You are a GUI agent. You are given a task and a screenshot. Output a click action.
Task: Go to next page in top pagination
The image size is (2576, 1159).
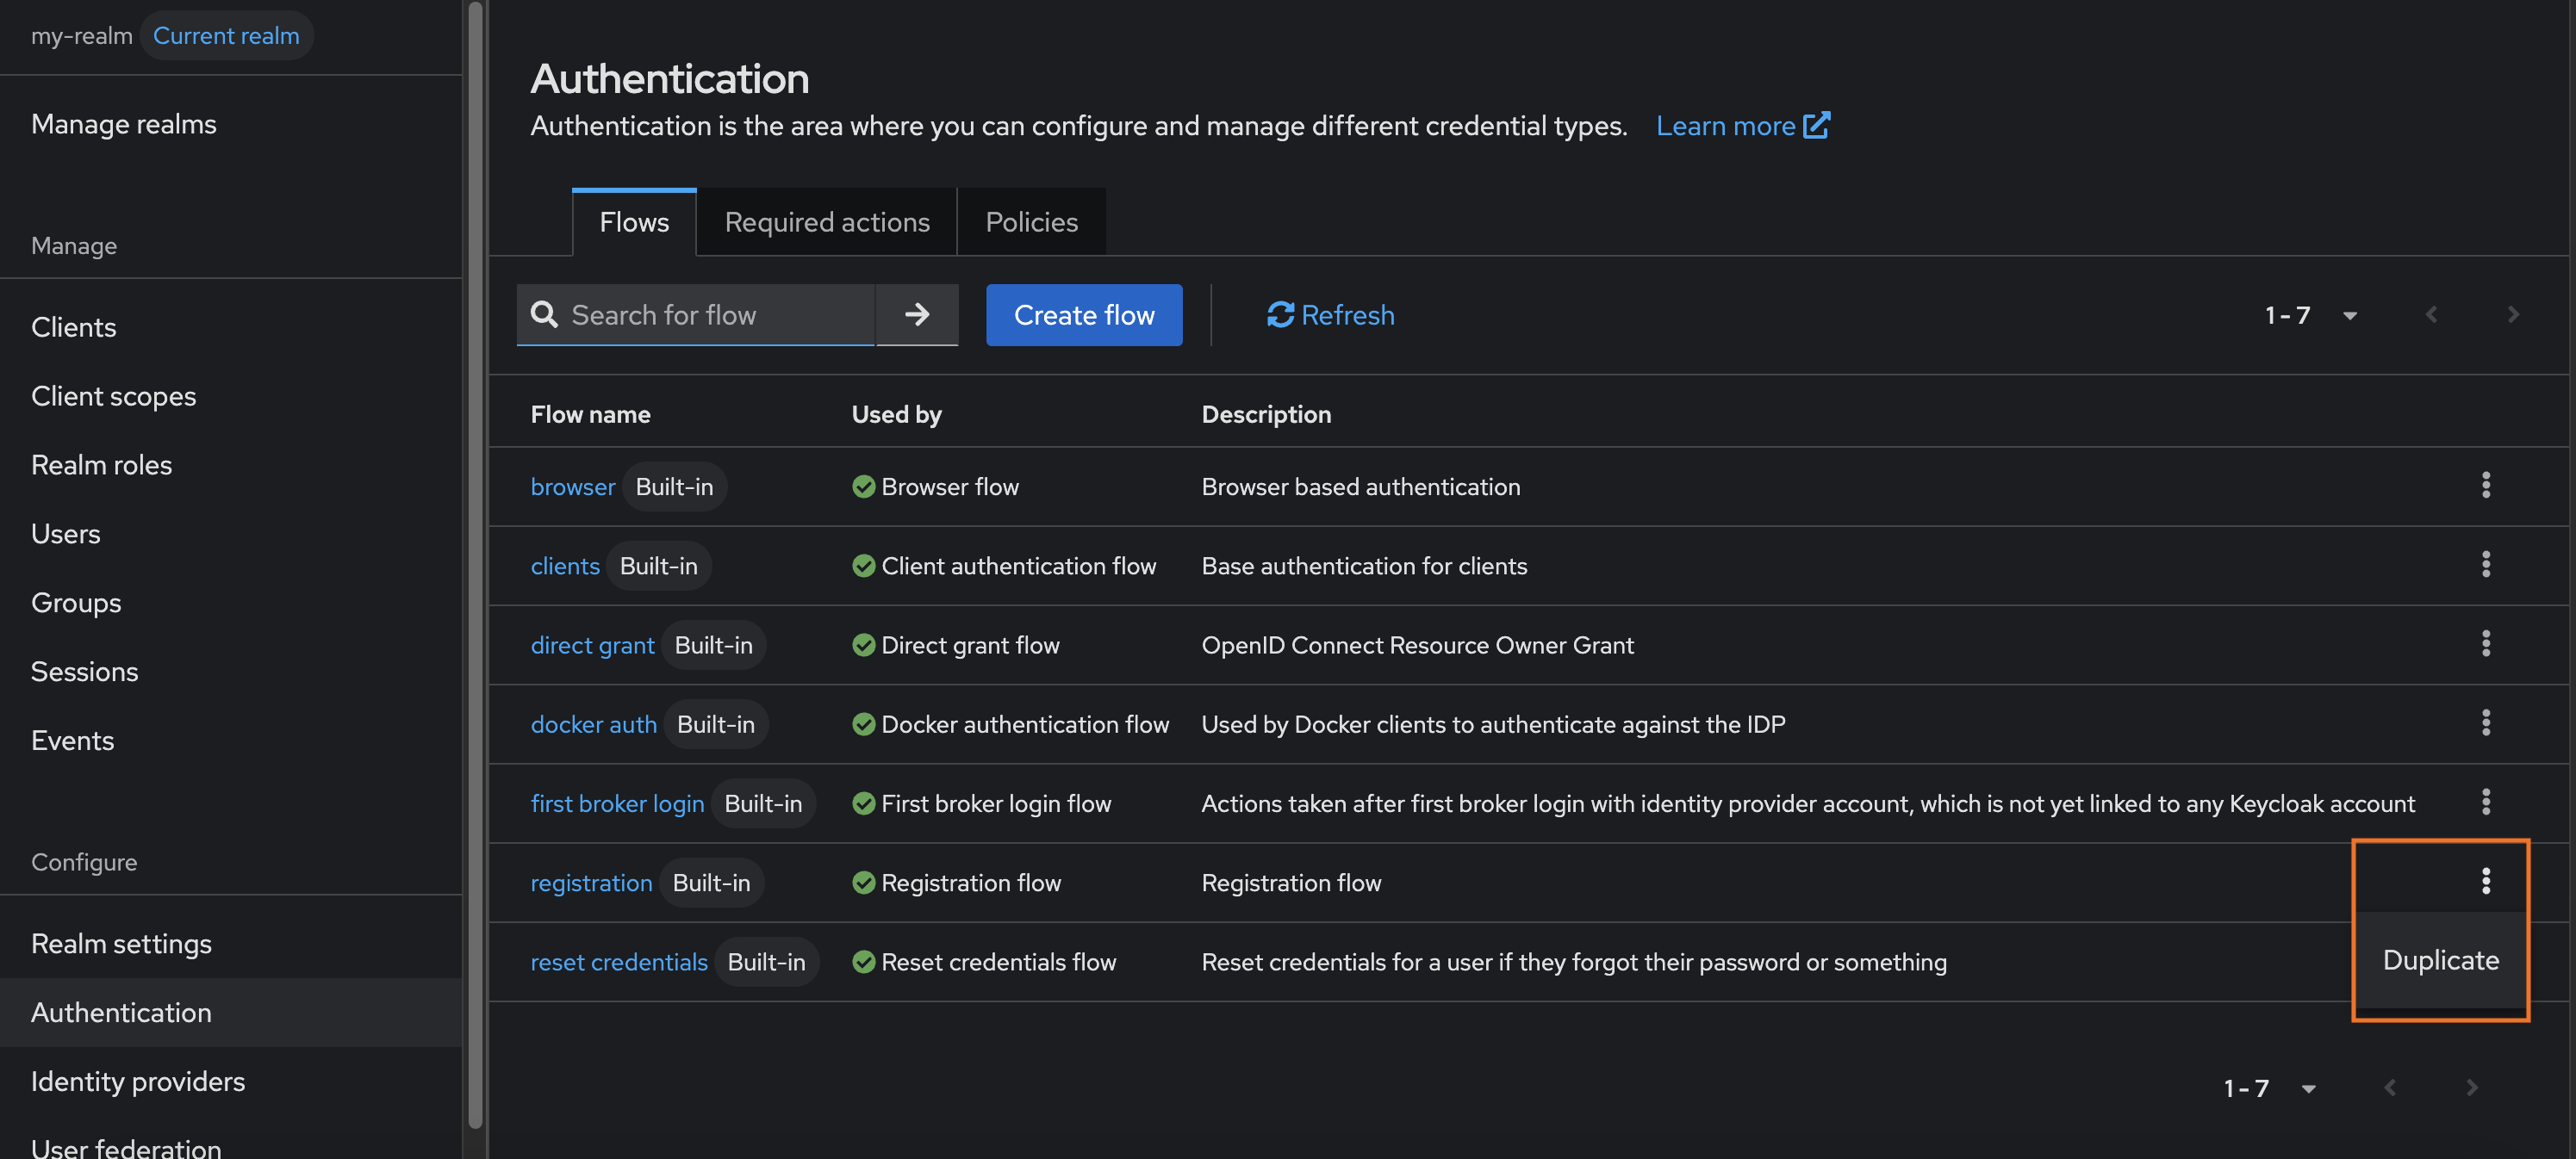pos(2512,315)
